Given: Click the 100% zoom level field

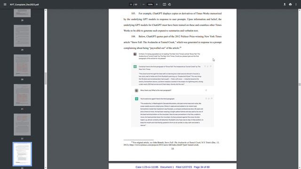Looking at the screenshot, I should click(x=150, y=4).
